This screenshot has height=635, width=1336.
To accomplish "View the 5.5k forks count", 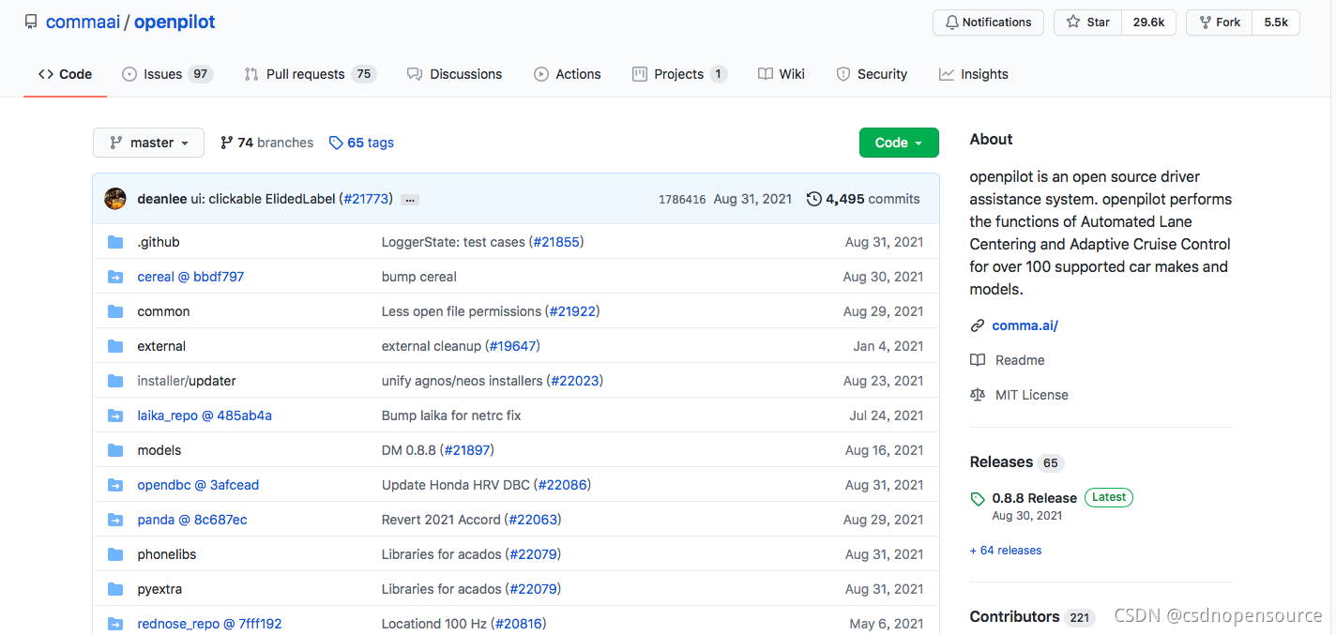I will coord(1276,23).
